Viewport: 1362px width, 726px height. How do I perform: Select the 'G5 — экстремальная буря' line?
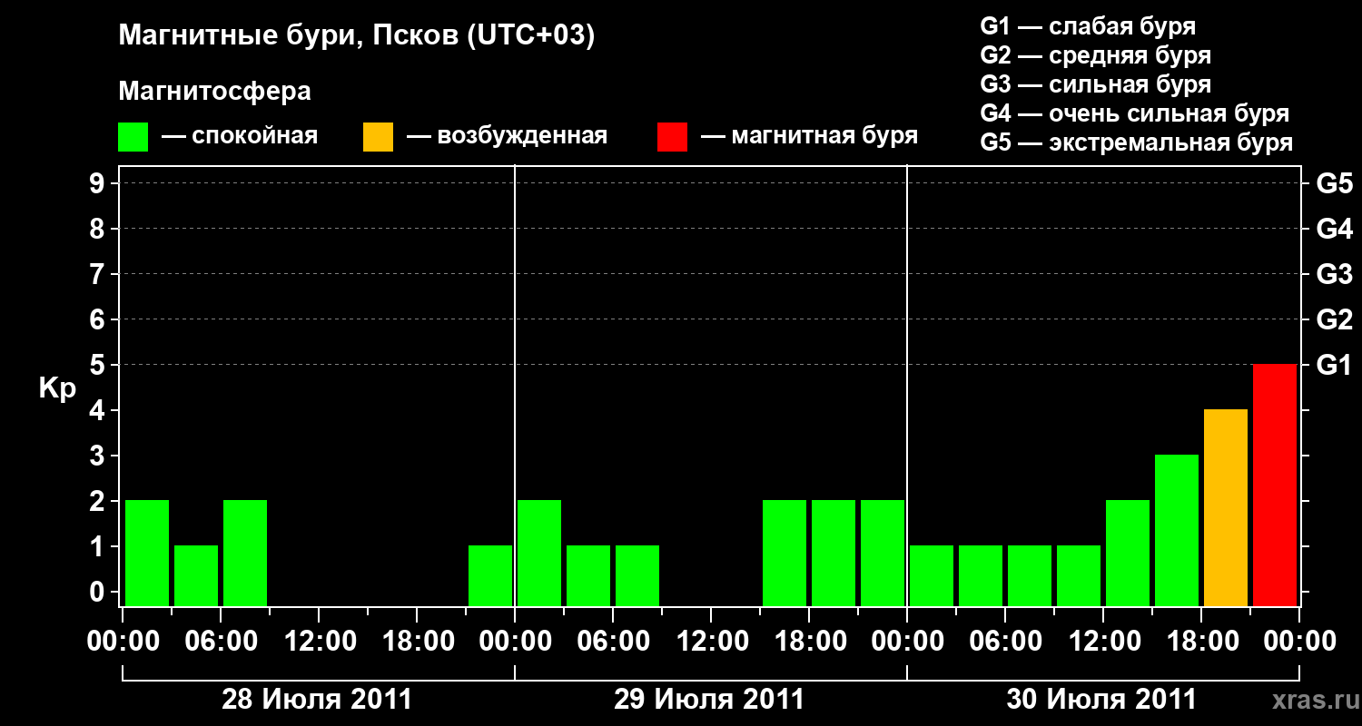[1137, 142]
